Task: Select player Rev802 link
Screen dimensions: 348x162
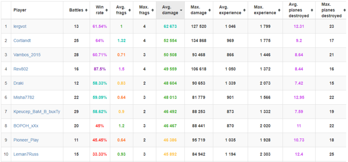Action: 20,69
